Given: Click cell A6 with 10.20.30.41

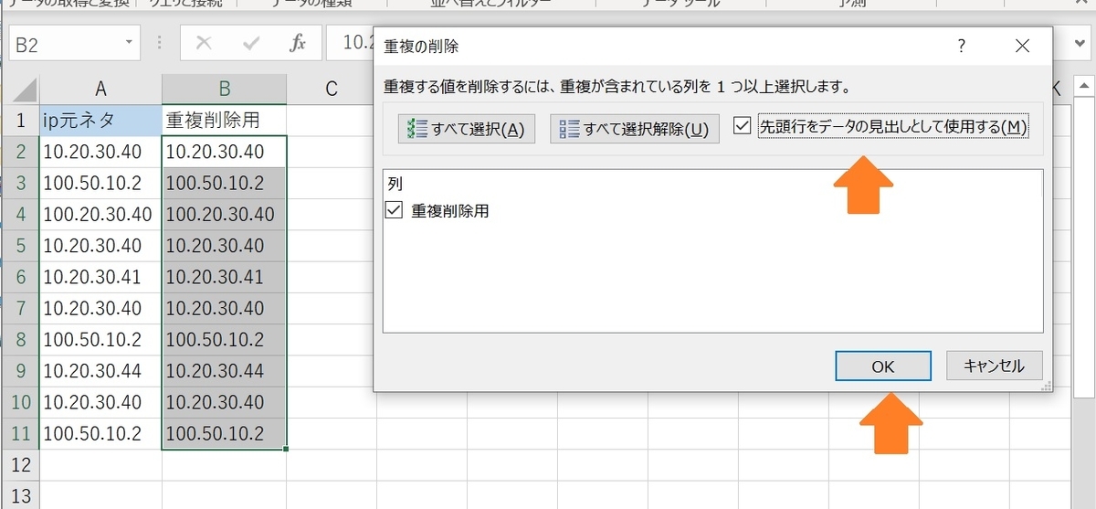Looking at the screenshot, I should point(101,277).
